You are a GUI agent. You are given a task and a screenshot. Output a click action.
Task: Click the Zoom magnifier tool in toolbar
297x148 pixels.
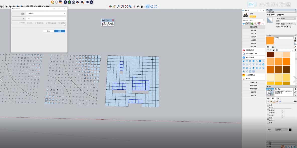tap(118, 7)
